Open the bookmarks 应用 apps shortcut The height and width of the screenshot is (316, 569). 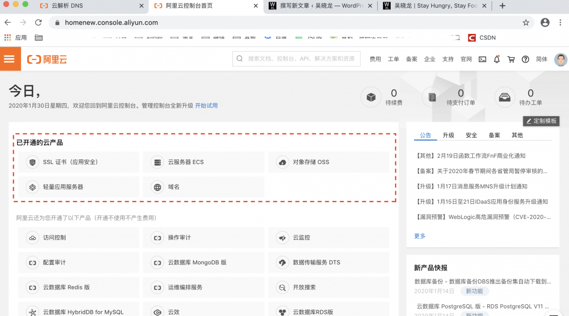tap(15, 37)
